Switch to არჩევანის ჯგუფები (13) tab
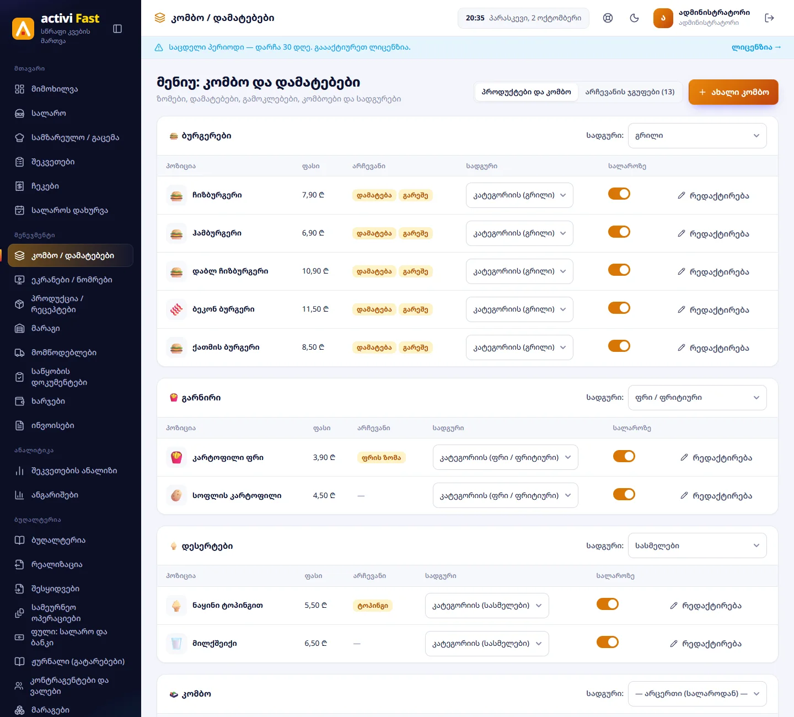This screenshot has height=717, width=794. [x=630, y=92]
